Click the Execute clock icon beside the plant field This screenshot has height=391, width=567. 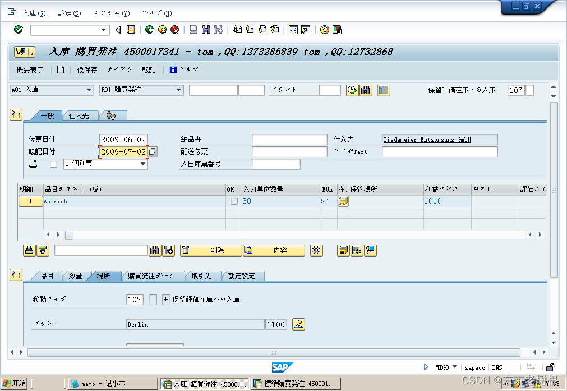coord(352,90)
